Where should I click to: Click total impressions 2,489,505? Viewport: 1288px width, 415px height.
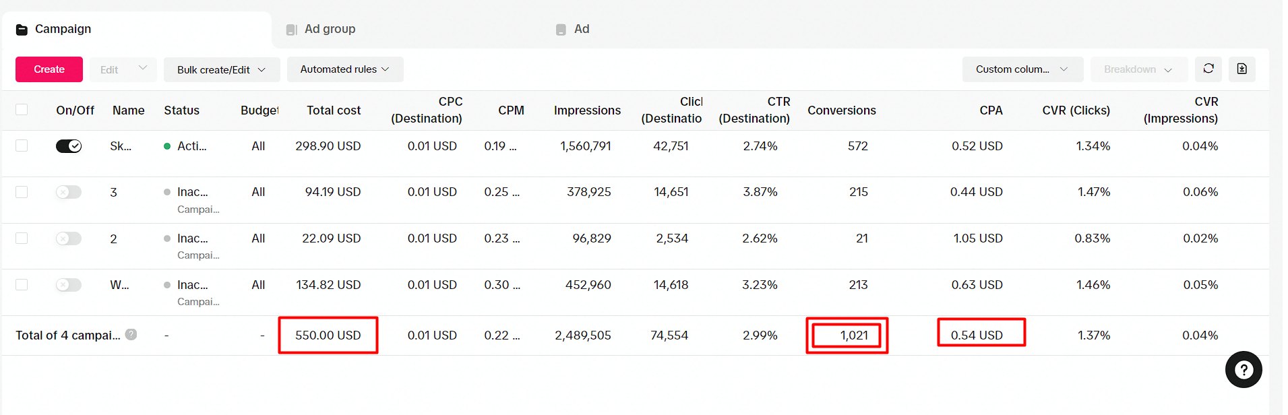(x=583, y=335)
